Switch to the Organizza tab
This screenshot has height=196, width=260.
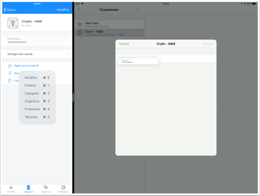pyautogui.click(x=46, y=189)
